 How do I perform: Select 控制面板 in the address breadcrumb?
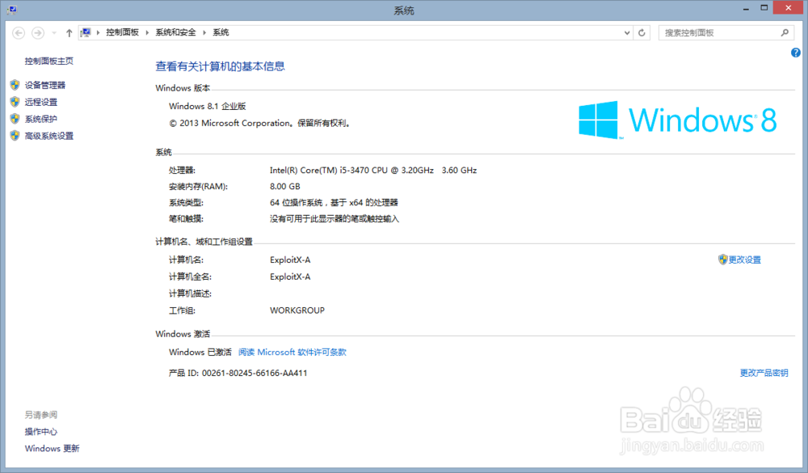(x=122, y=32)
